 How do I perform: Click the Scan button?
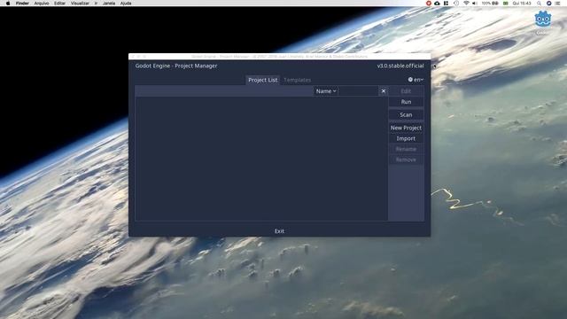pyautogui.click(x=406, y=114)
